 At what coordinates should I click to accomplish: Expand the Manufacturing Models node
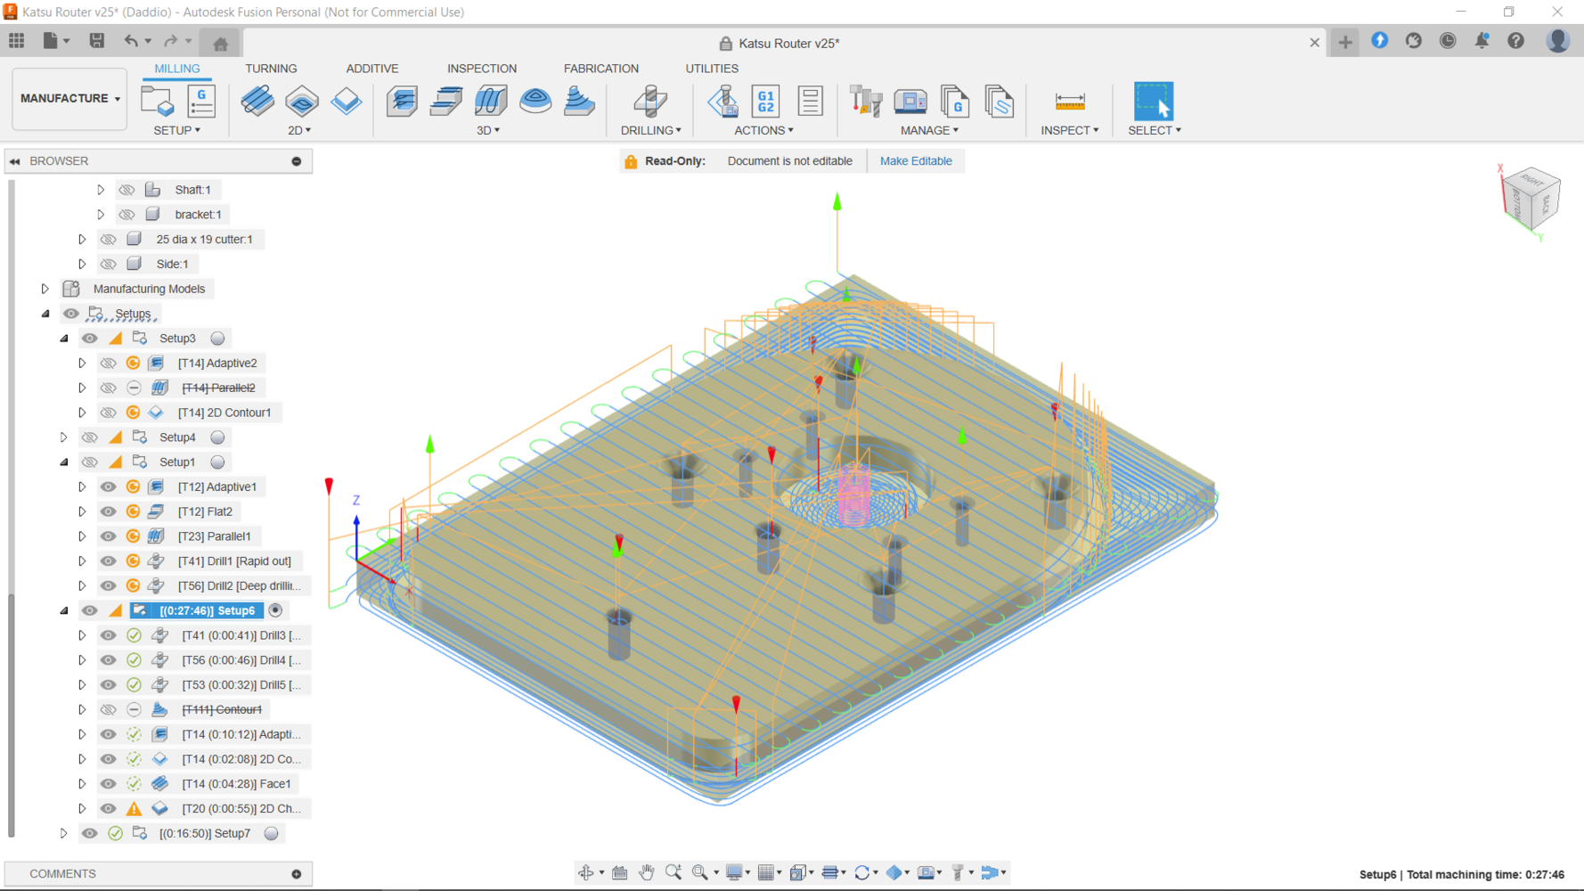pyautogui.click(x=45, y=289)
